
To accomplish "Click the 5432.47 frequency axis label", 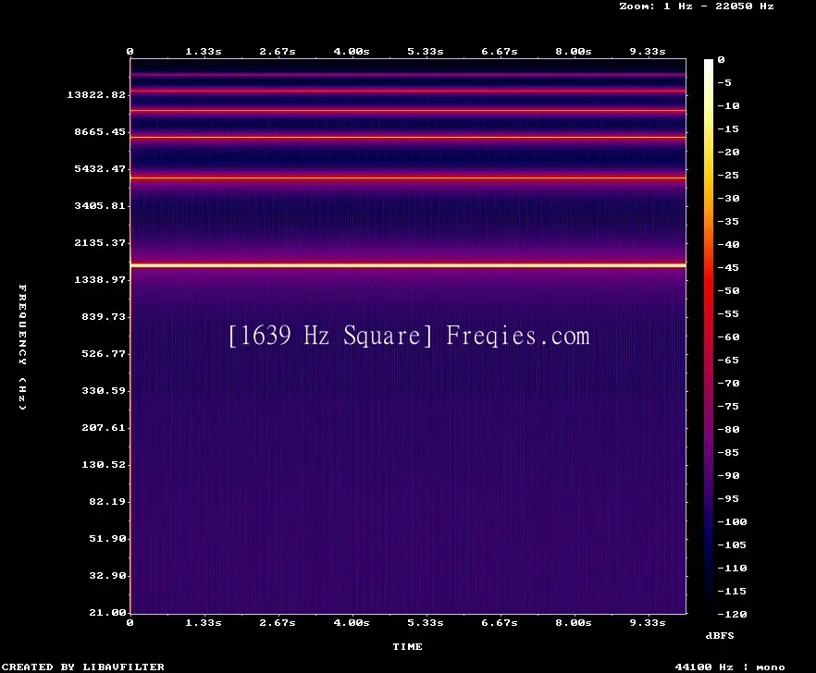I will coord(100,168).
